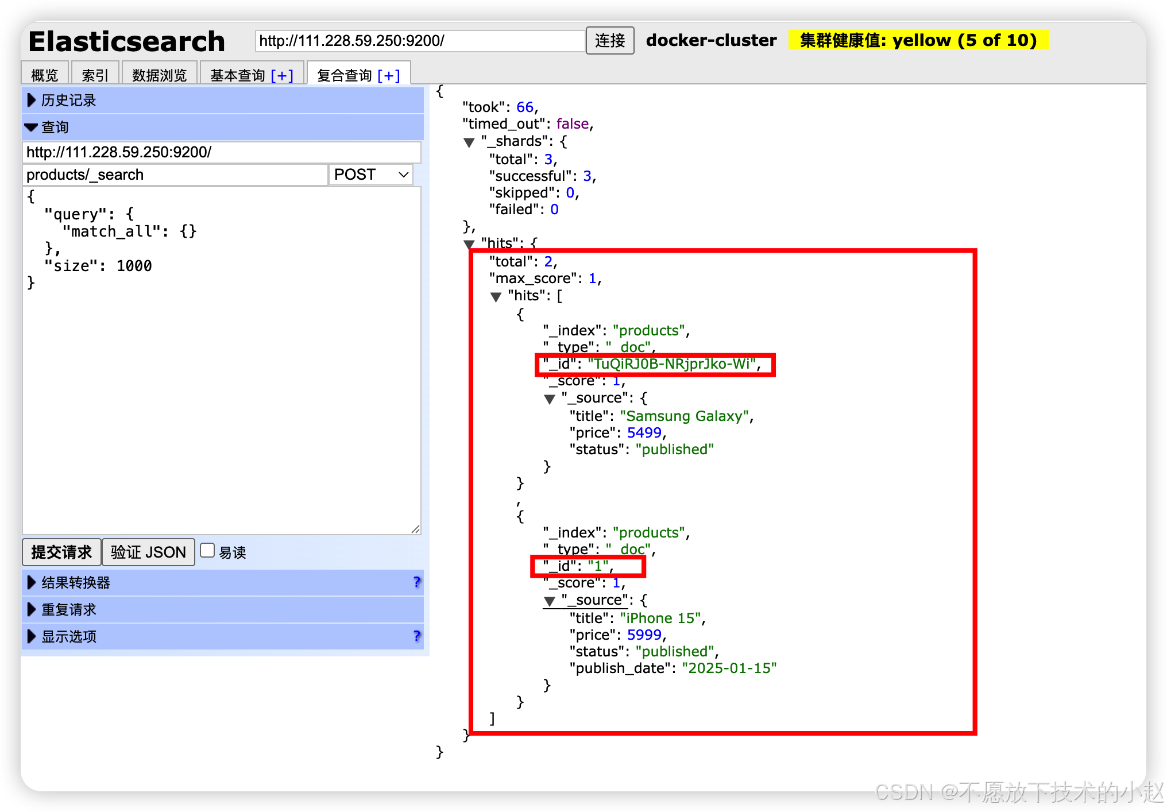1167x812 pixels.
Task: Click the 提交请求 submit button
Action: (x=61, y=552)
